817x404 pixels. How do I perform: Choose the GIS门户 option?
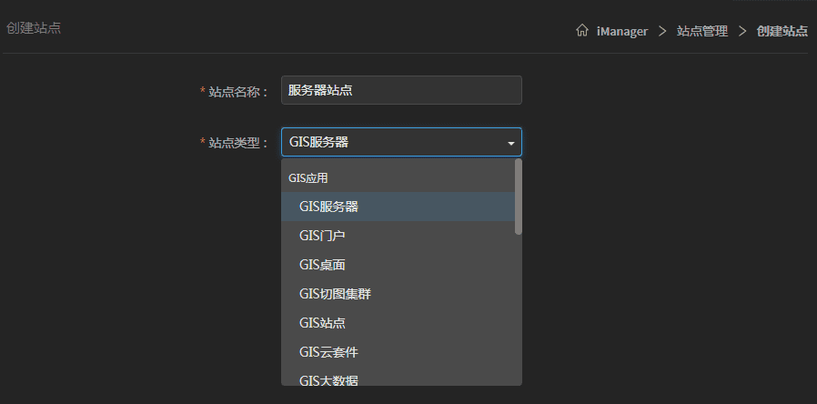322,236
